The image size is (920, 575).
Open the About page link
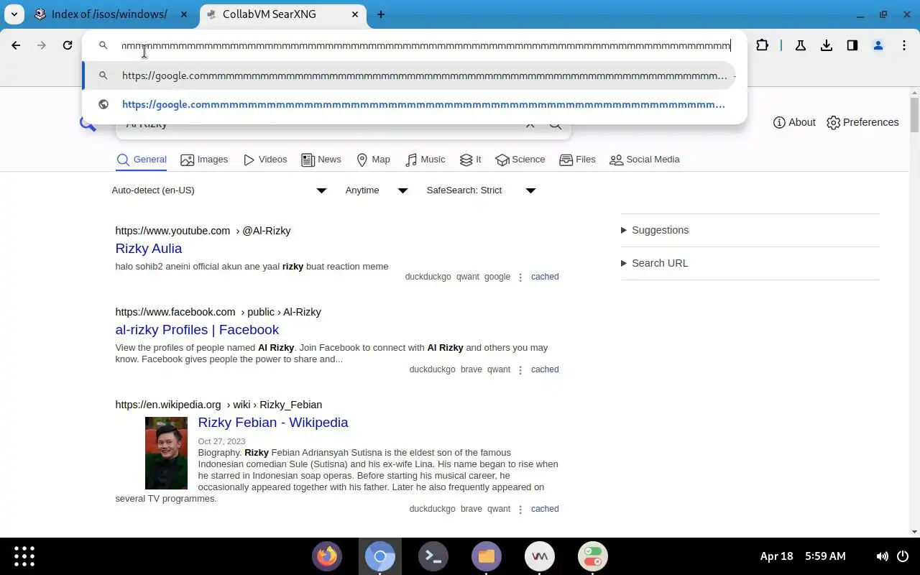pyautogui.click(x=794, y=122)
